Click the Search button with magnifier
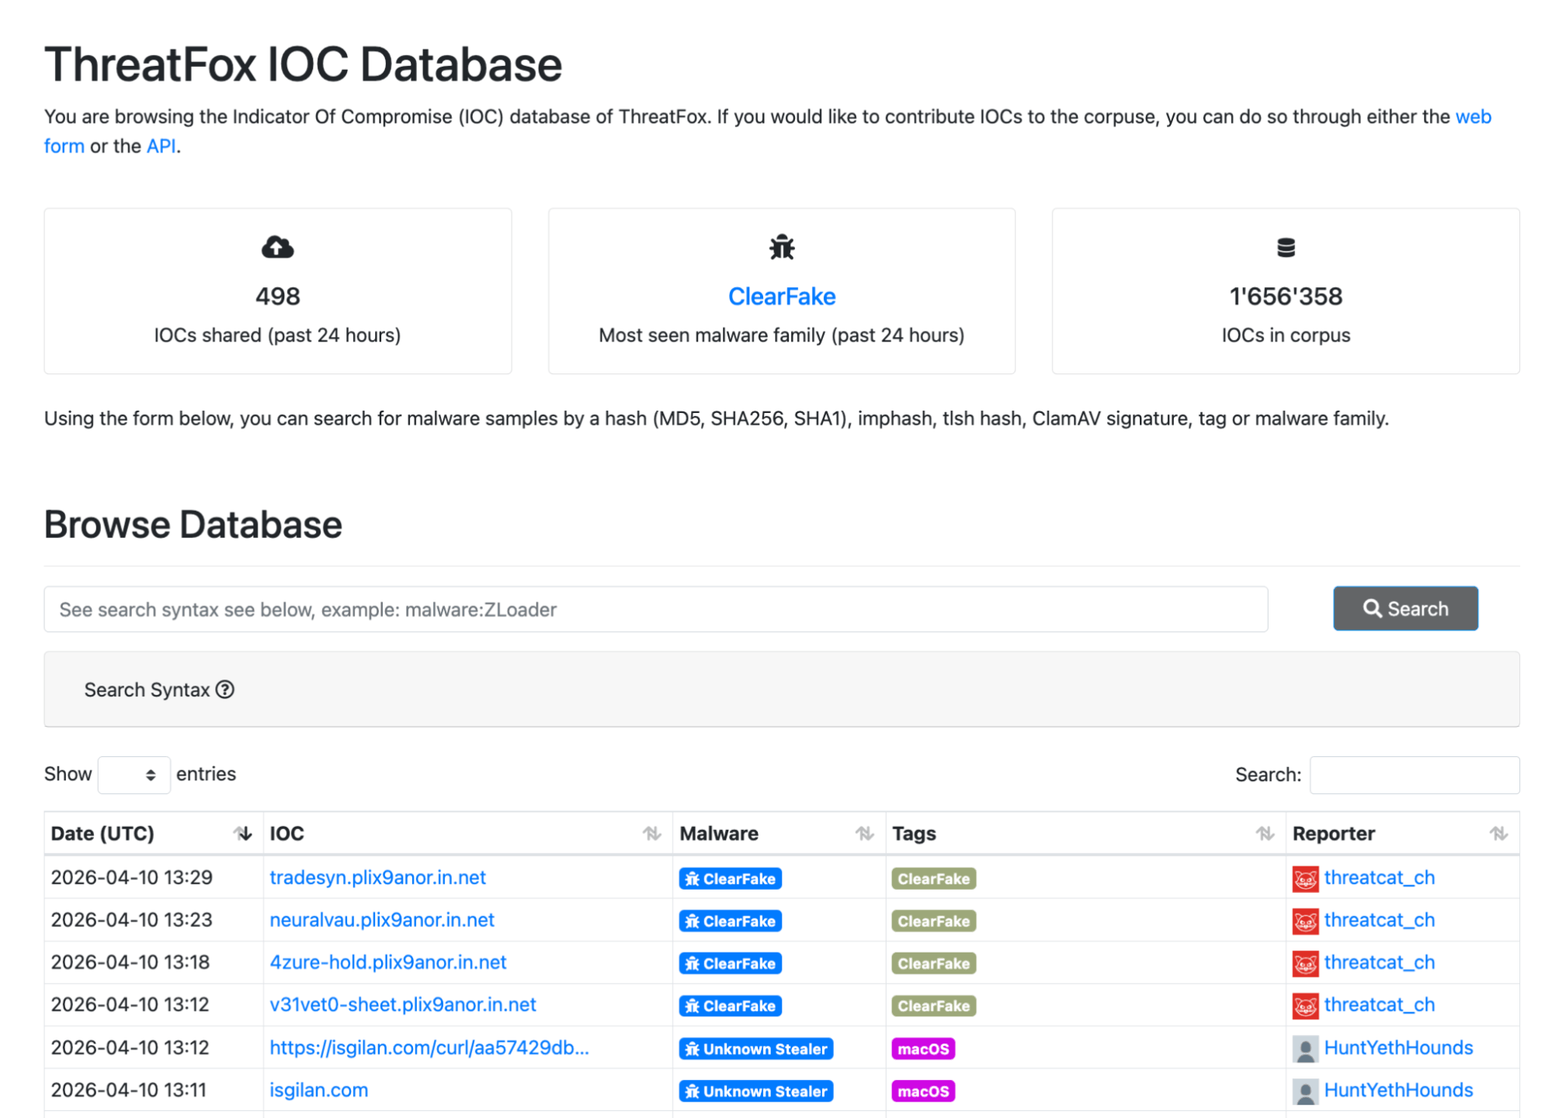Screen dimensions: 1552x1118 1404,608
